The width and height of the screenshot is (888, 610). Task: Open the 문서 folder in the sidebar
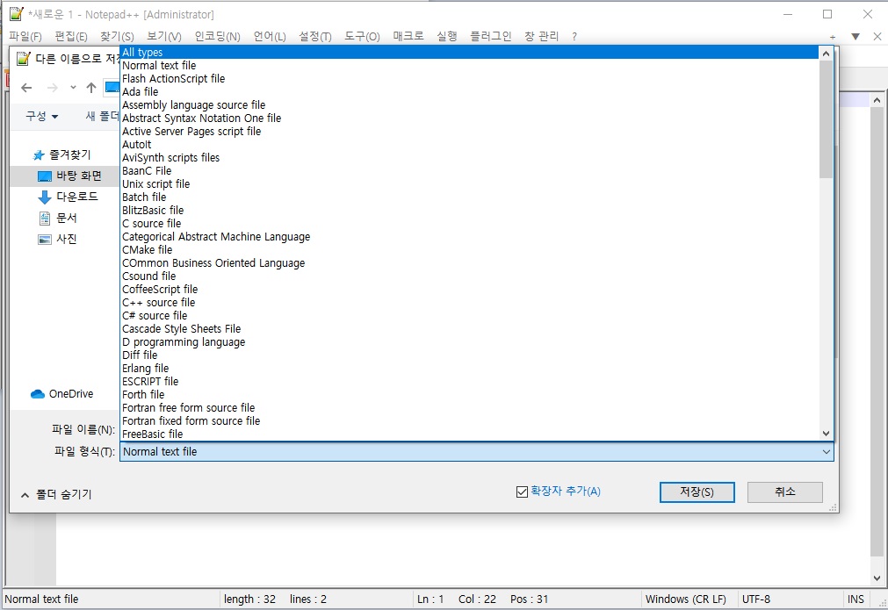click(58, 218)
